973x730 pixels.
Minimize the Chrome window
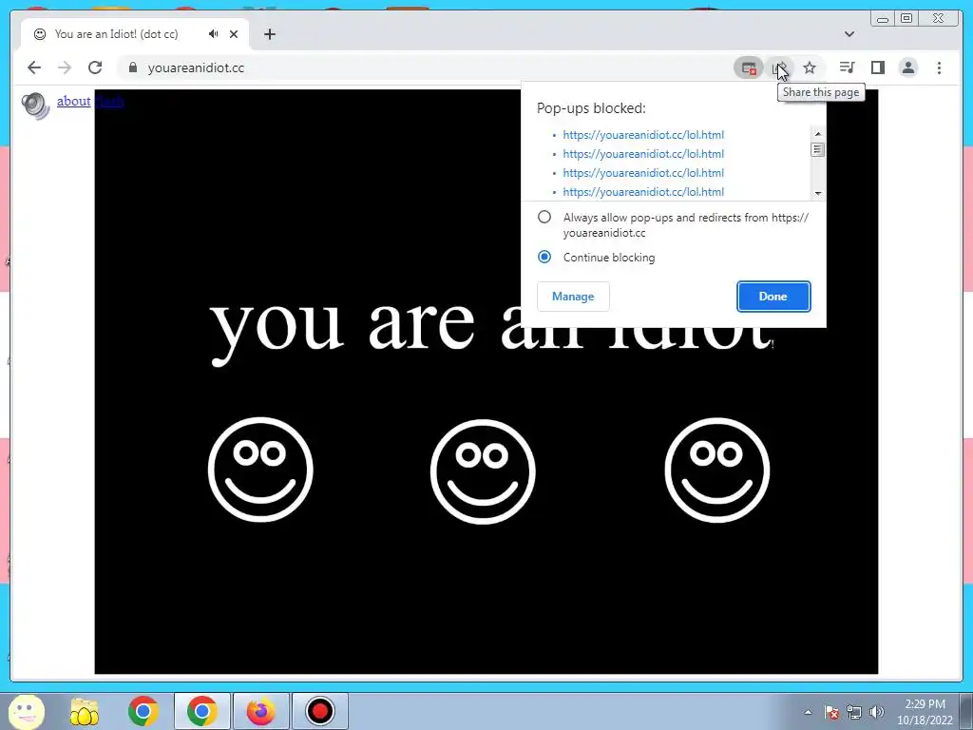pos(883,19)
